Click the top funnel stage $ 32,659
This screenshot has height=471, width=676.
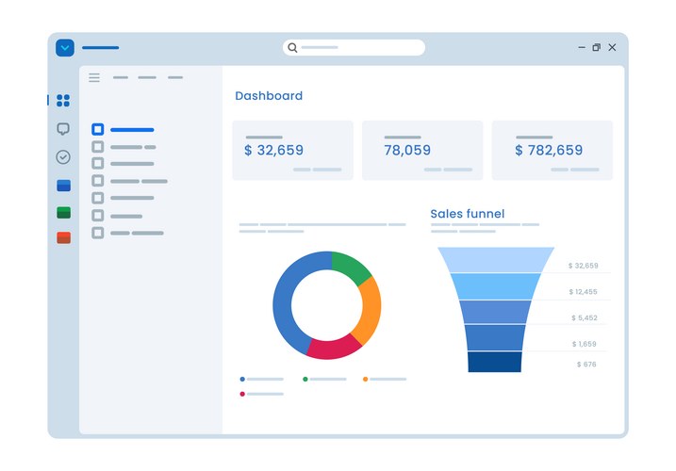pos(496,259)
